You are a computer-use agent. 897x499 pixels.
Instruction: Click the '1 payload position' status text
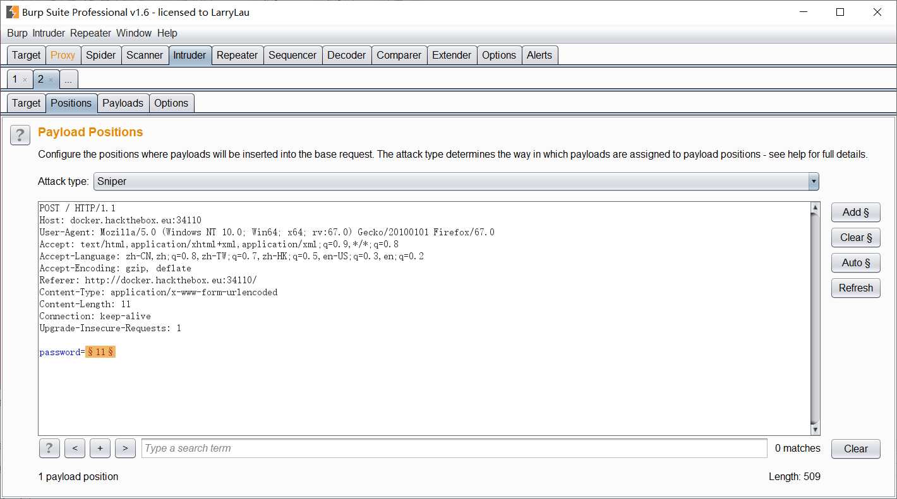click(x=78, y=477)
